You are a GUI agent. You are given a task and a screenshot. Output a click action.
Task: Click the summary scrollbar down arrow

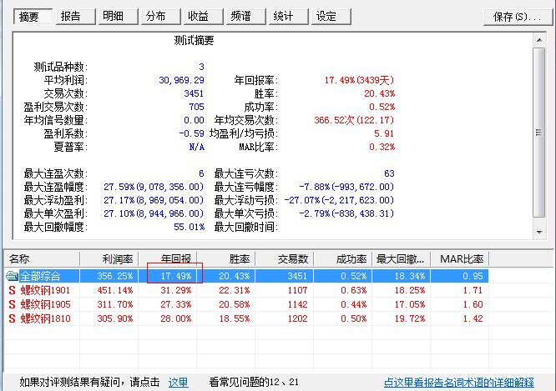tap(539, 233)
